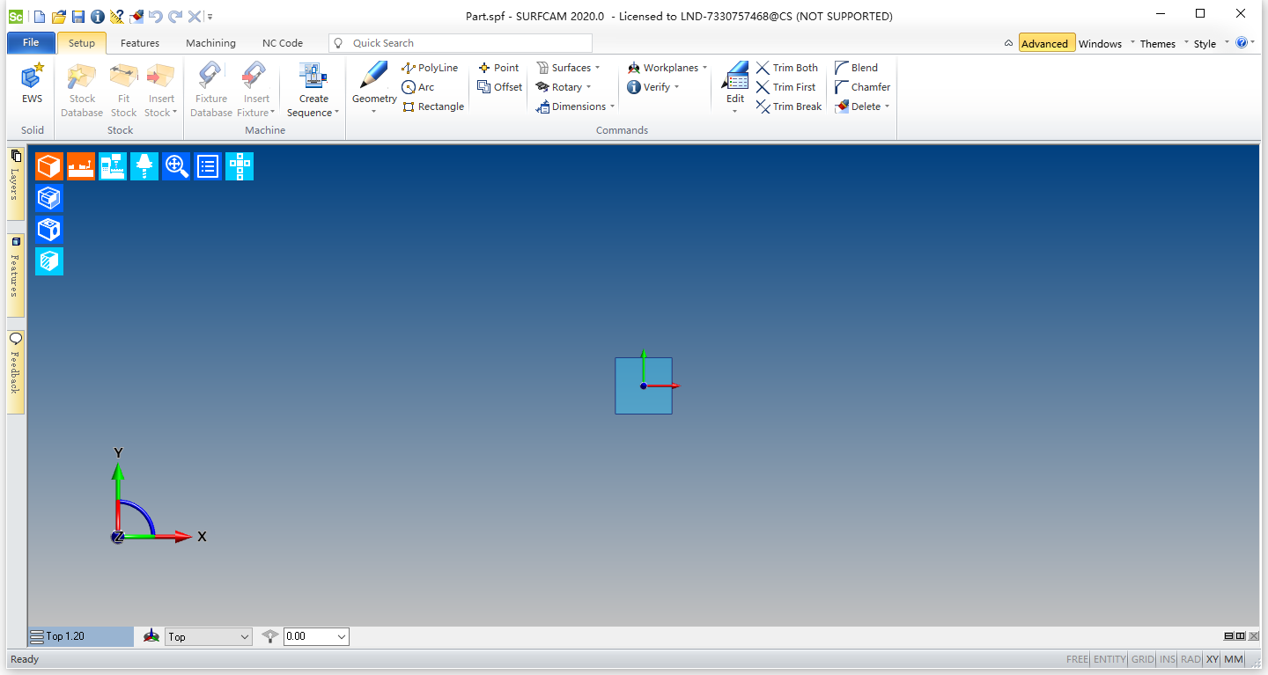Activate the zoom magnifier icon in viewport

point(176,166)
